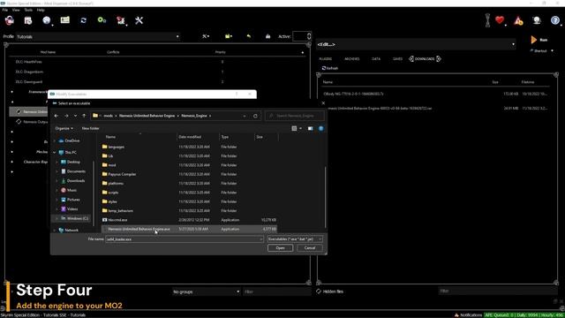565x318 pixels.
Task: Click the Open button
Action: [280, 248]
